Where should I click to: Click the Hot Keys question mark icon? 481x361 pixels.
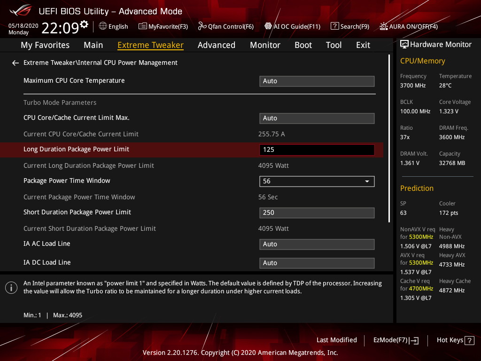coord(469,340)
